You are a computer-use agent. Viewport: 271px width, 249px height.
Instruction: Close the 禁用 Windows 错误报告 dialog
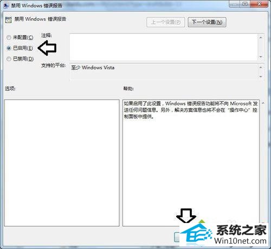point(259,4)
